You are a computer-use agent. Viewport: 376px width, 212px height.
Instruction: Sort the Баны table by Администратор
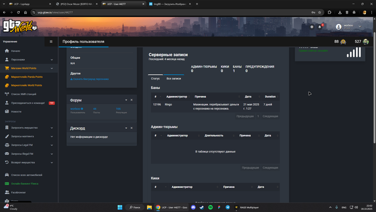coord(177,97)
